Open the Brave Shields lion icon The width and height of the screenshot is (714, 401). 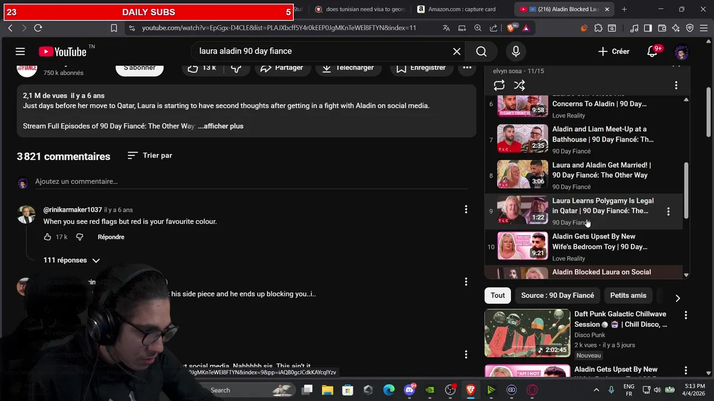coord(510,28)
